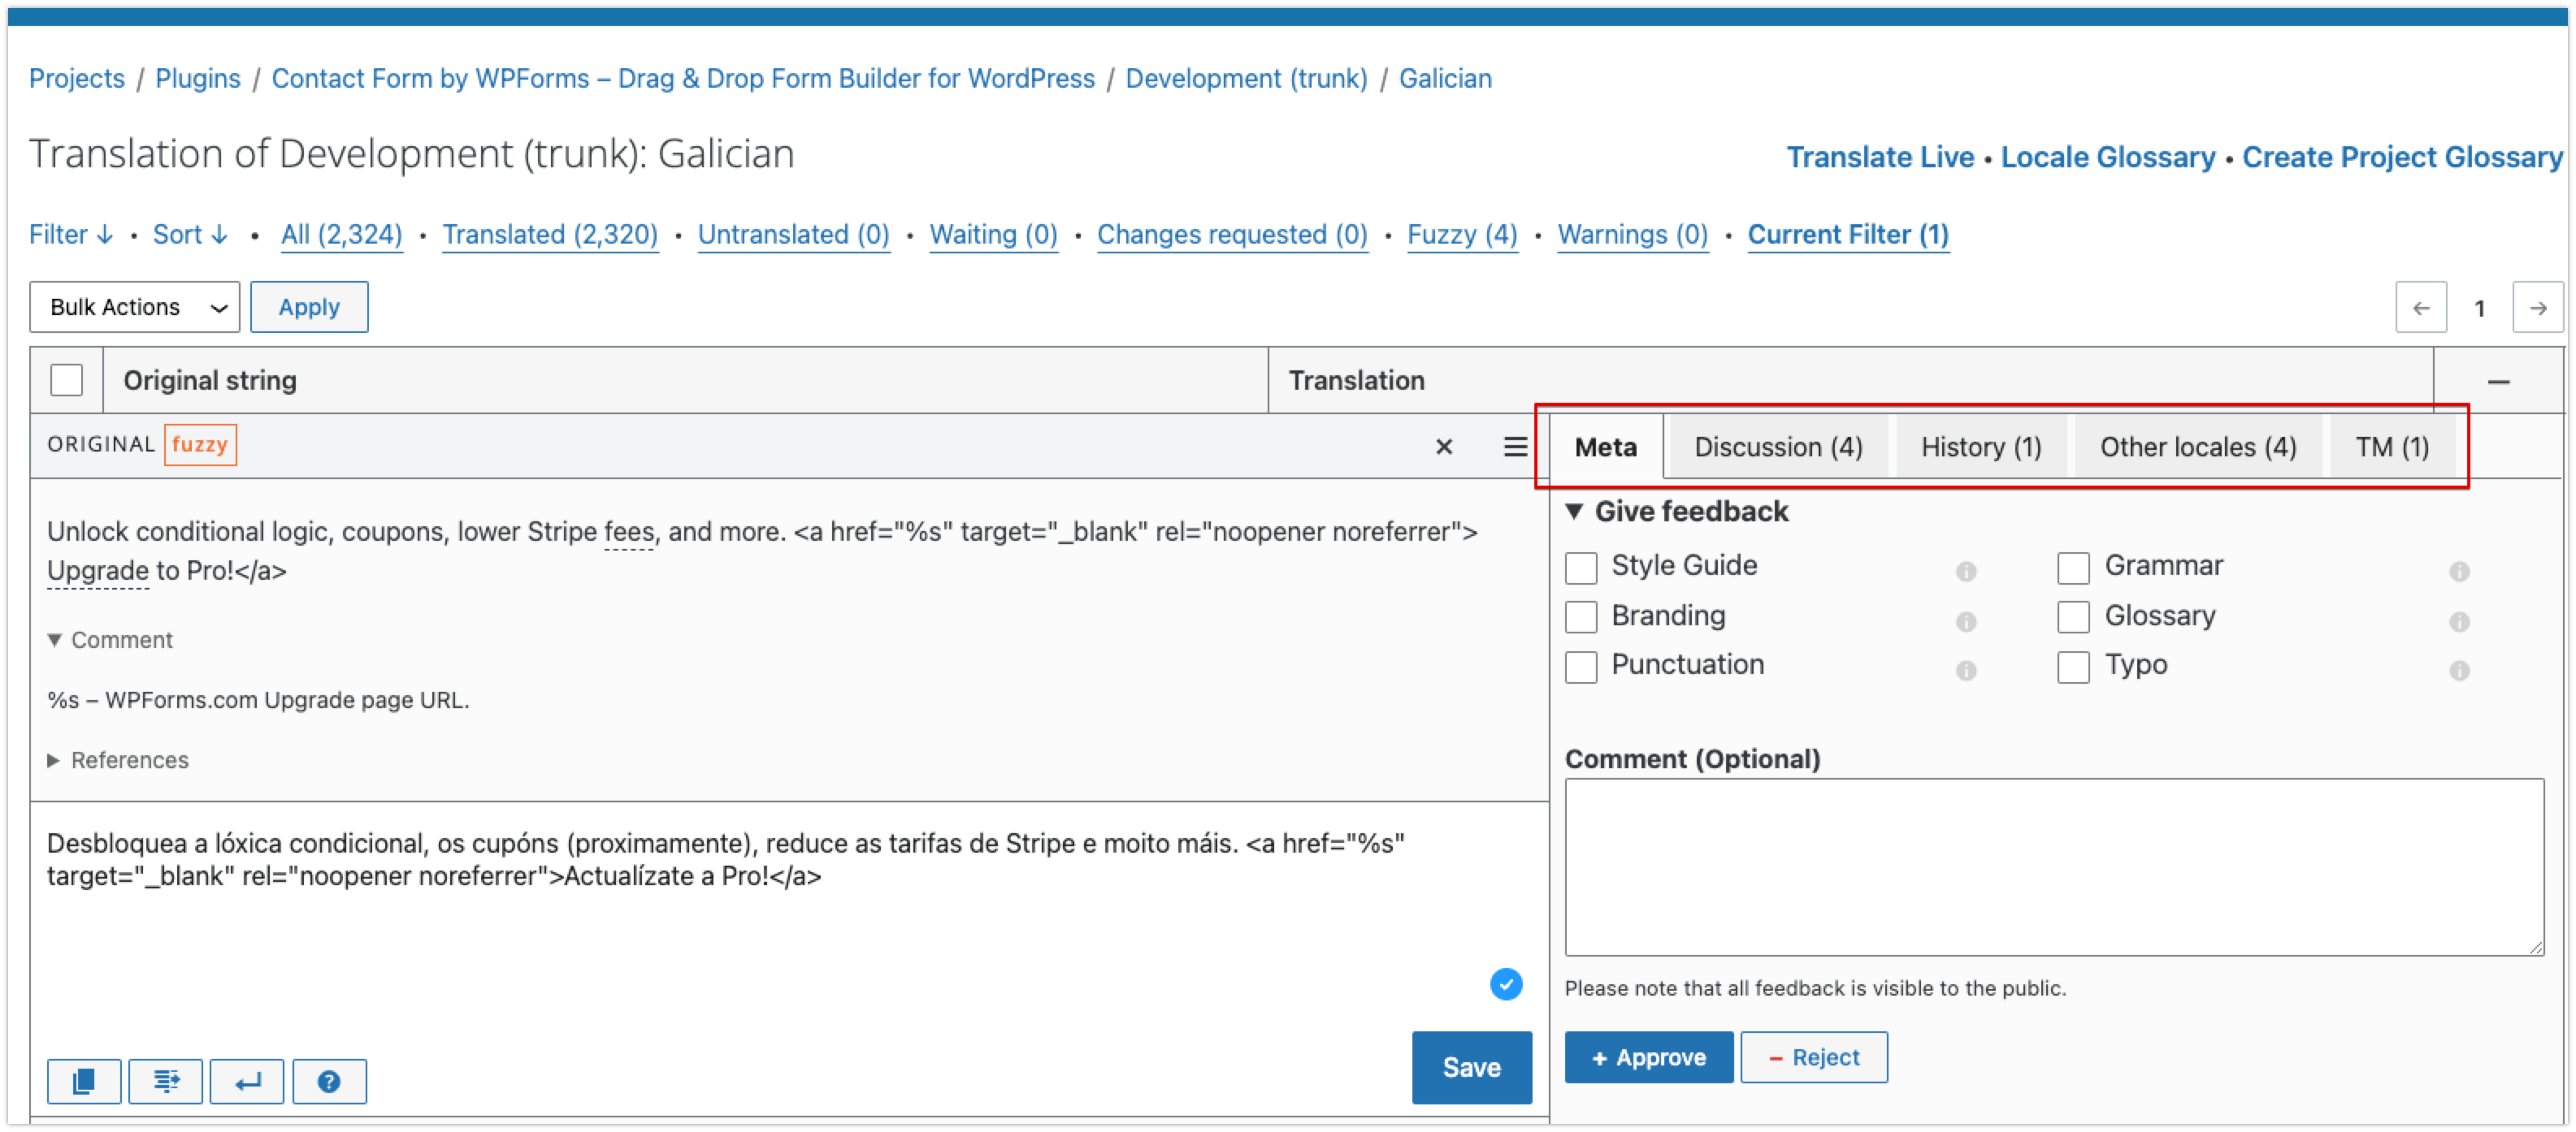
Task: Tick the Punctuation checkbox
Action: tap(1581, 667)
